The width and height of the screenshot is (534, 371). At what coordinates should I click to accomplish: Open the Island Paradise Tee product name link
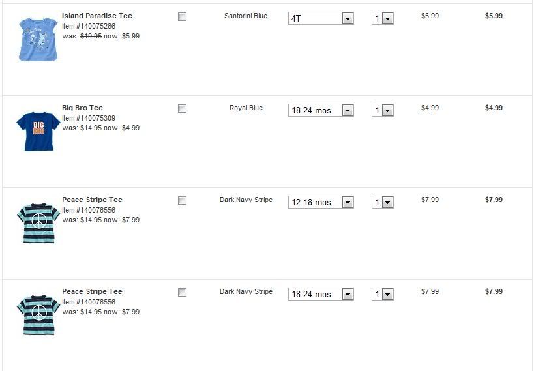click(96, 16)
